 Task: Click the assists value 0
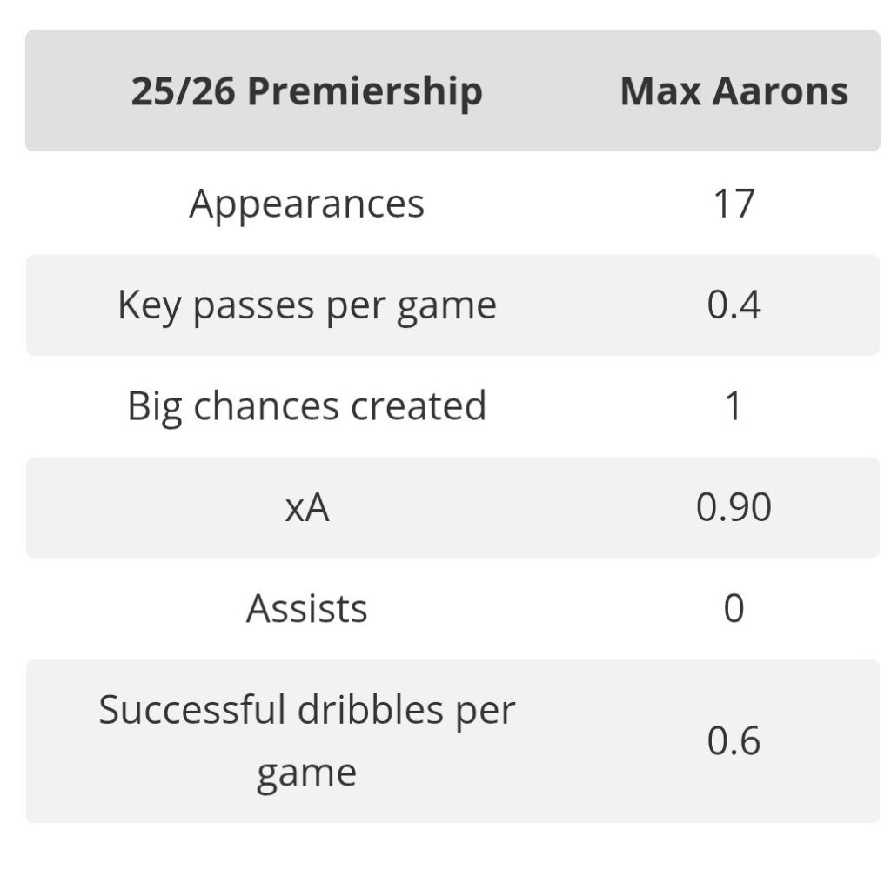(734, 609)
